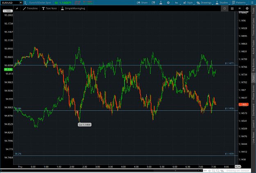Click the $1.1477 Fibonacci price label

(229, 63)
